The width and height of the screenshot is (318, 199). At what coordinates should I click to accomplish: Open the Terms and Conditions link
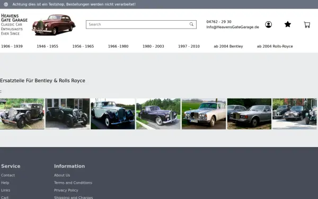pyautogui.click(x=73, y=183)
